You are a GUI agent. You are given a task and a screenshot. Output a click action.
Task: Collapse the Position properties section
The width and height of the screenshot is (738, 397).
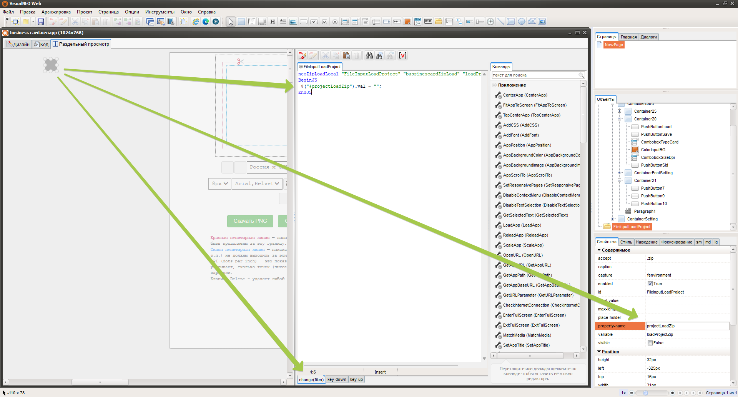click(x=599, y=352)
